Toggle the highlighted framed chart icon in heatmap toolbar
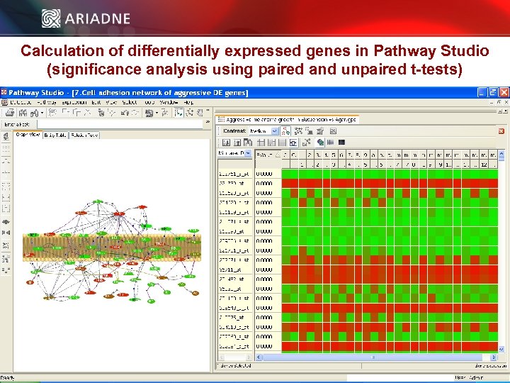The image size is (510, 383). pos(293,143)
